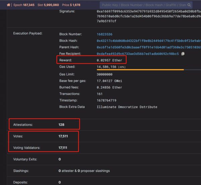Copy the fee recipient address with the clipboard icon
Viewport: 201px width, 185px height.
coord(183,54)
